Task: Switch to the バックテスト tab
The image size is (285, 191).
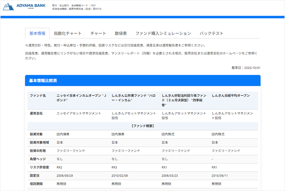Action: click(x=211, y=34)
